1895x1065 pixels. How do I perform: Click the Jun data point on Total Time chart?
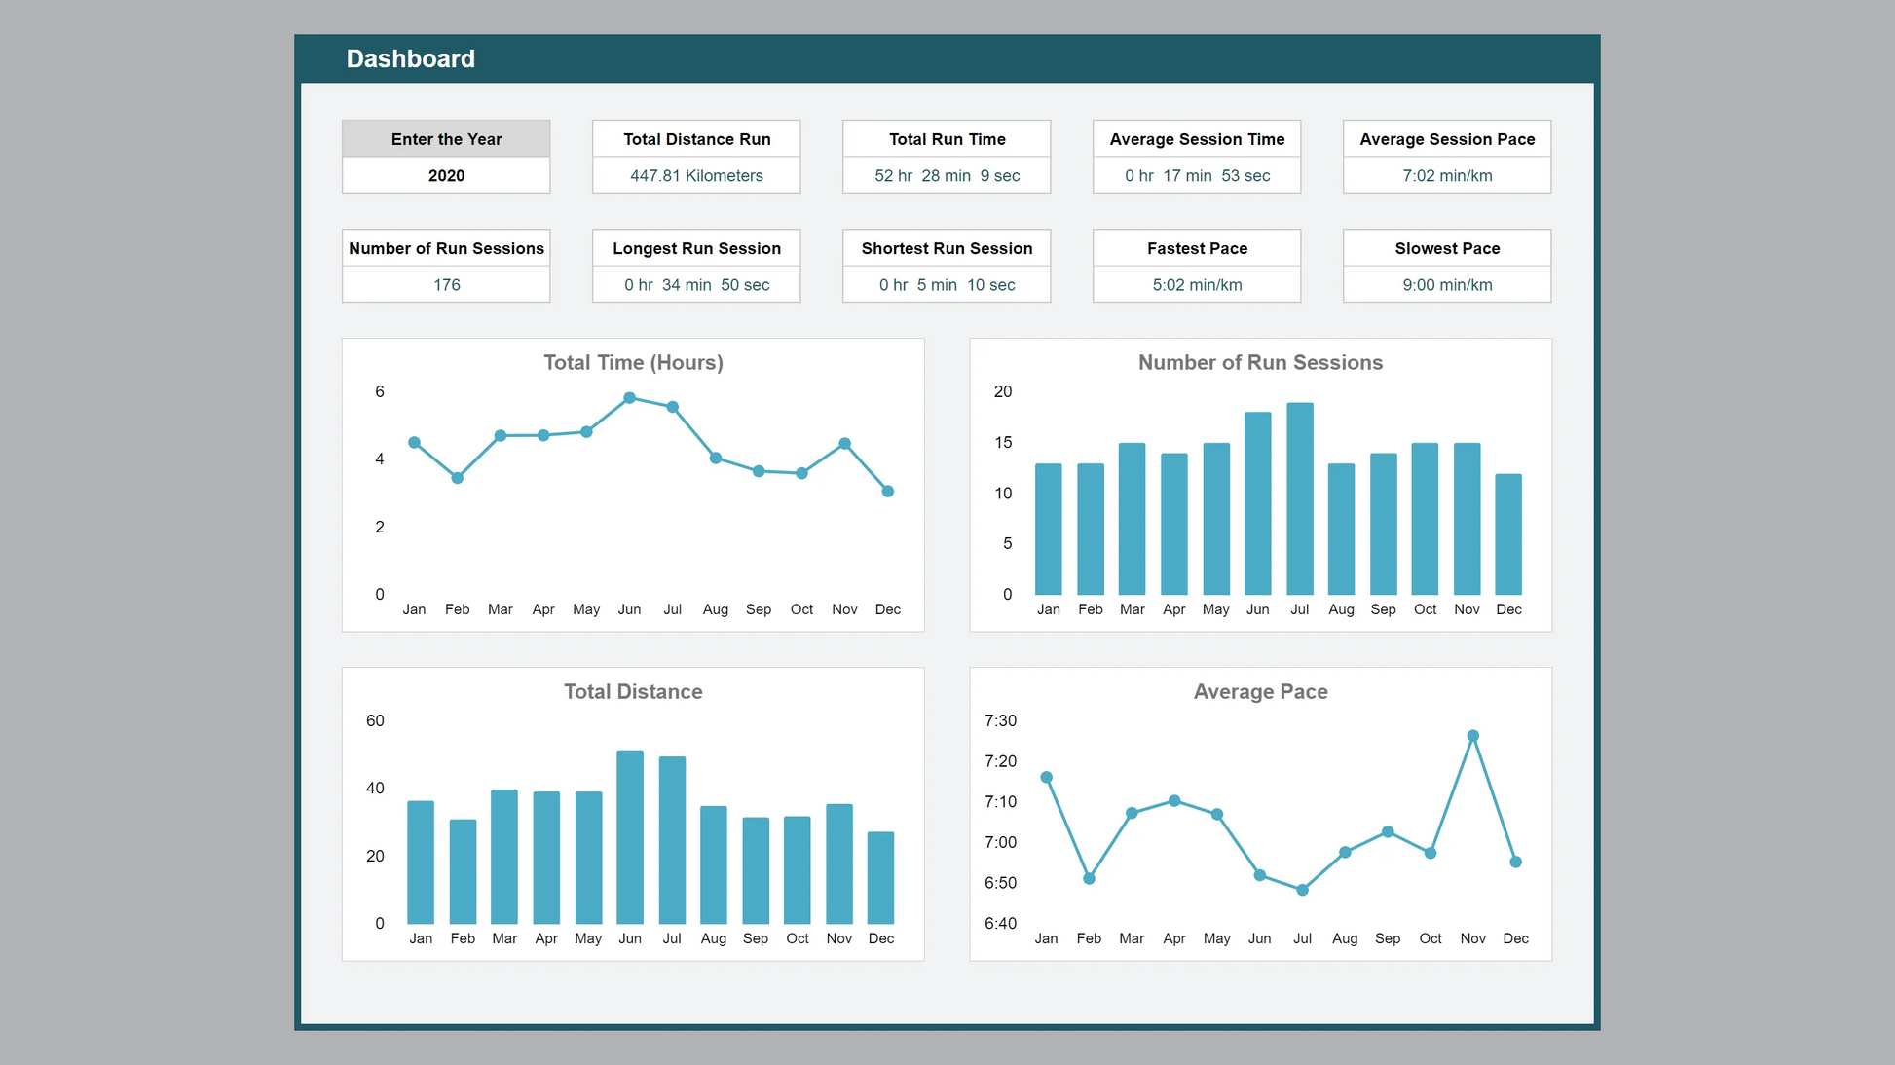pyautogui.click(x=629, y=398)
